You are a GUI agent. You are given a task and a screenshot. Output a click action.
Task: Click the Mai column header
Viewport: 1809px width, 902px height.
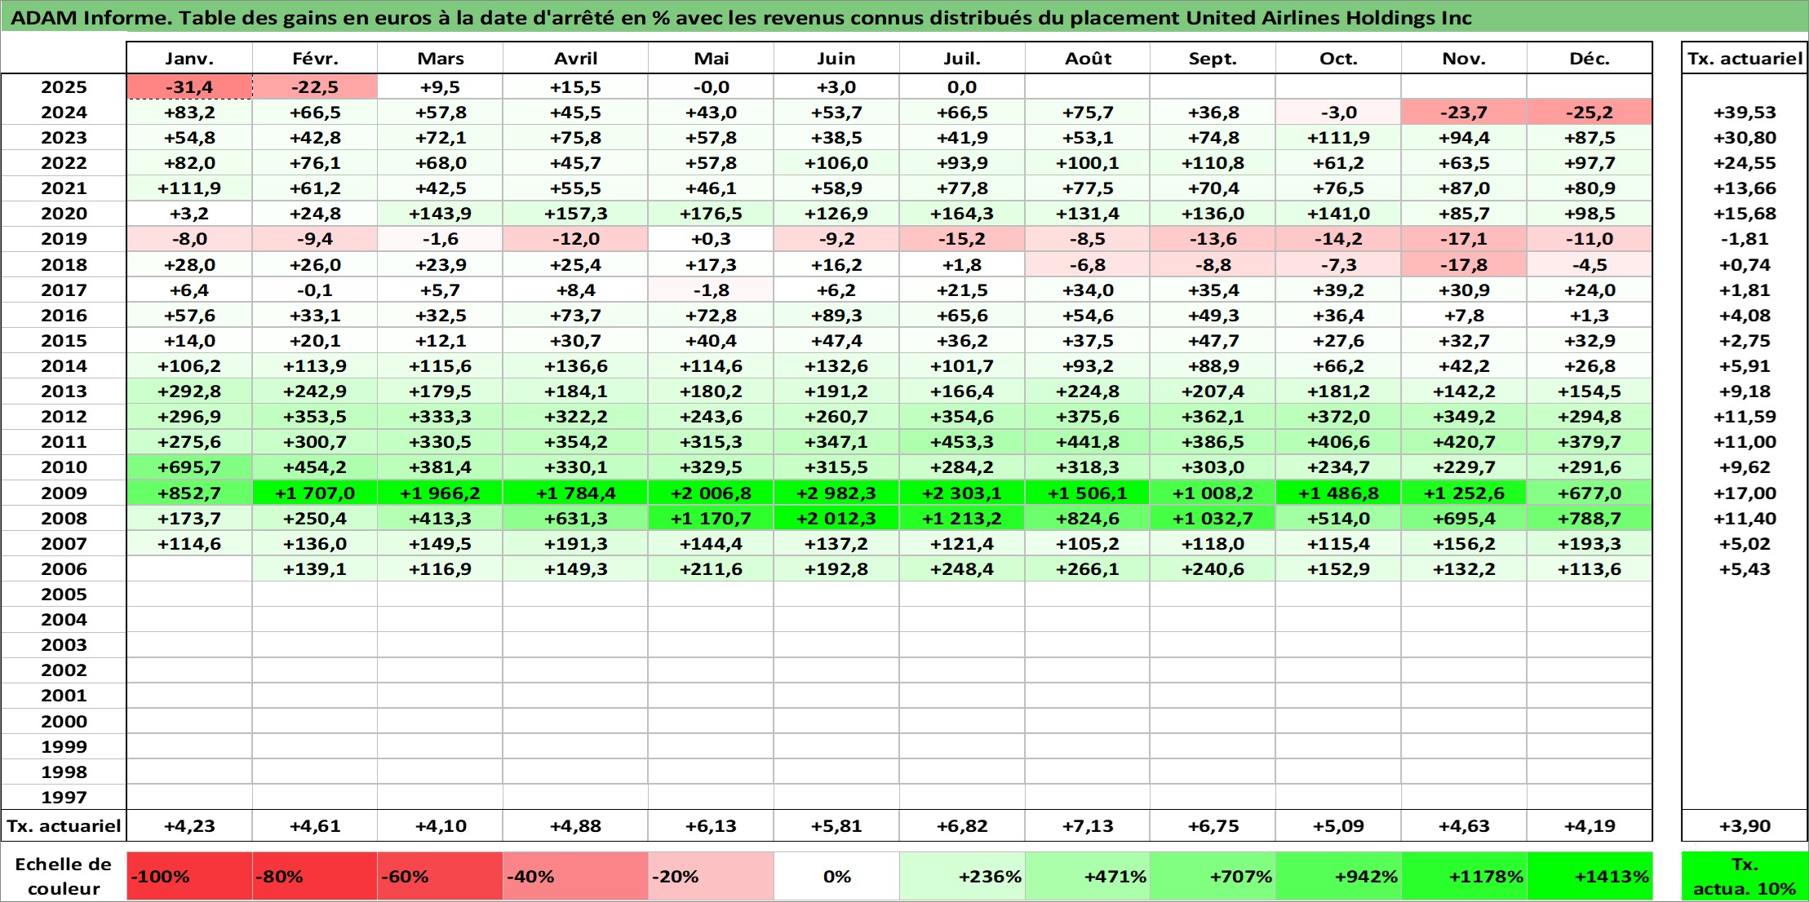coord(711,58)
